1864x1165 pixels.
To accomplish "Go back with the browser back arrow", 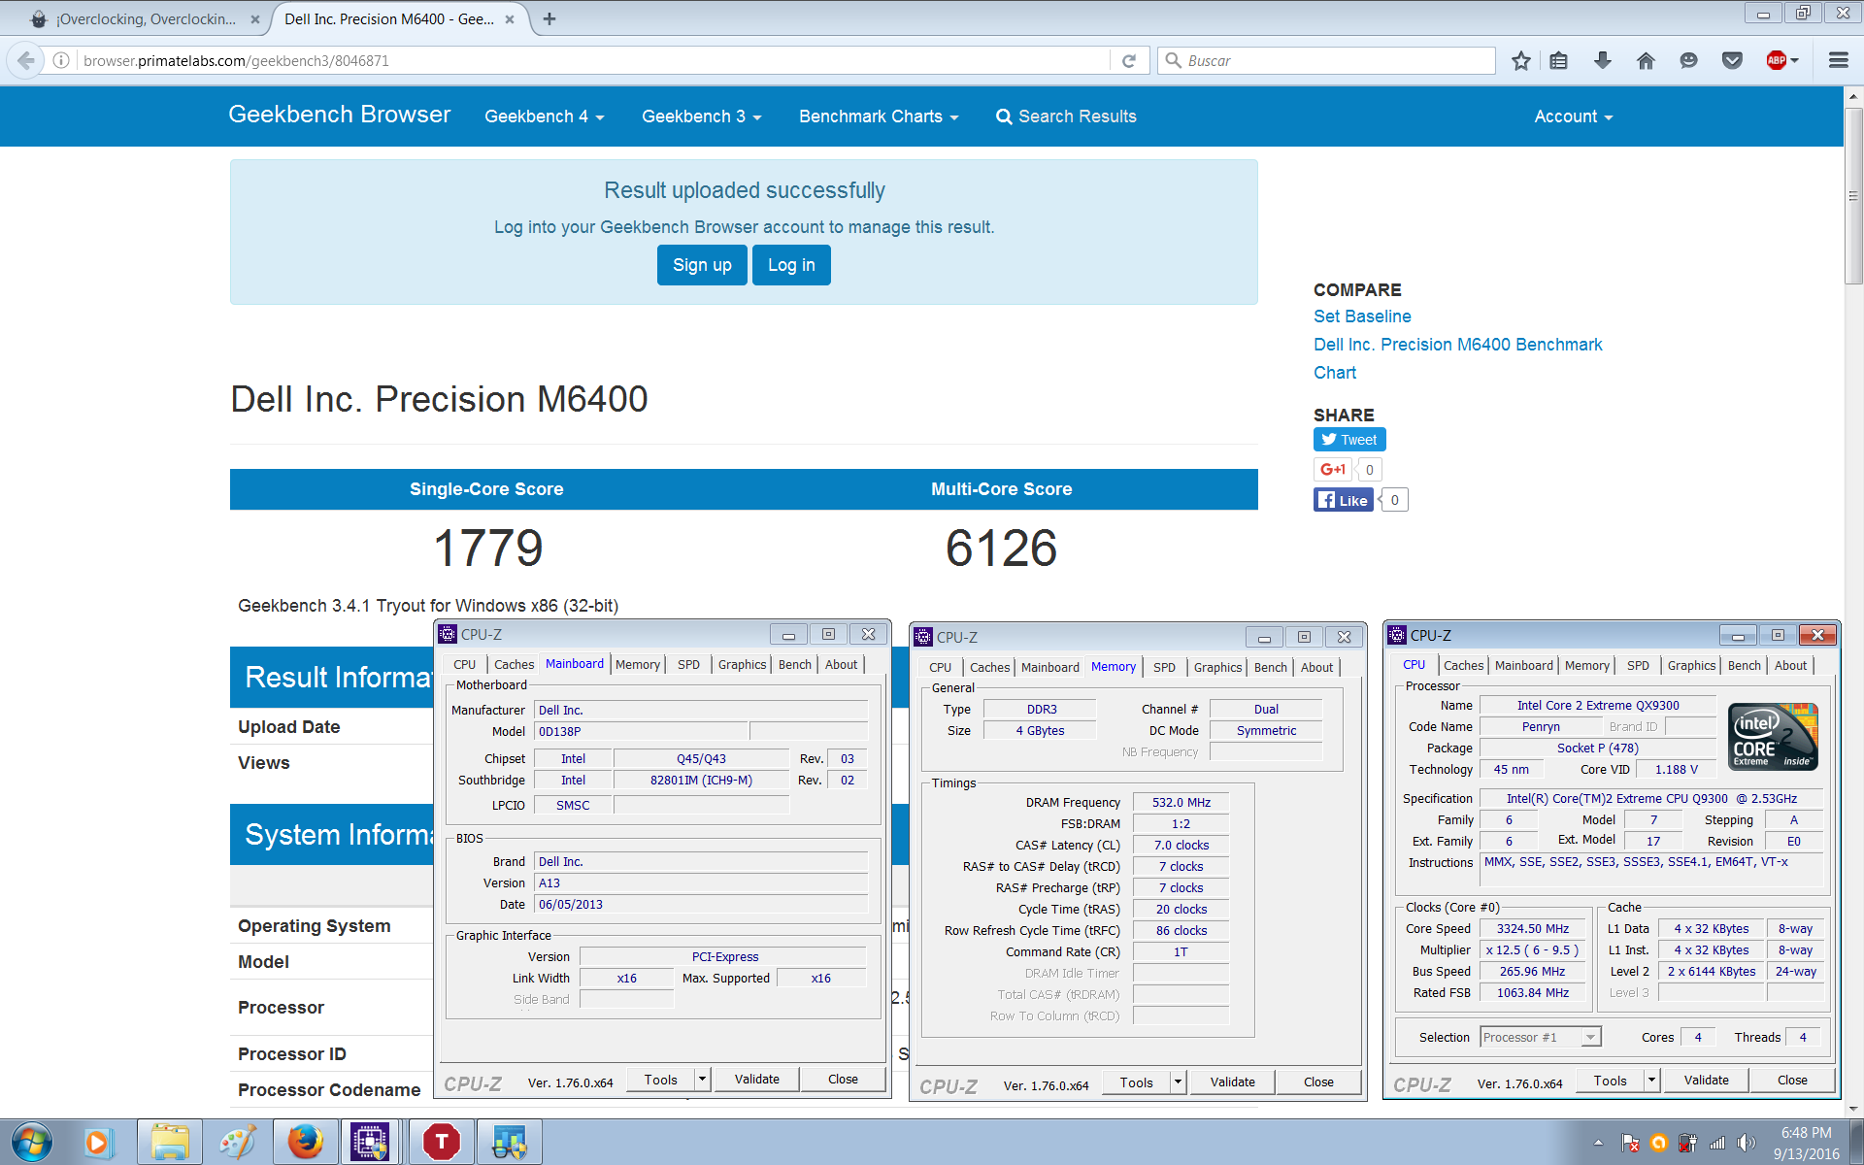I will coord(26,60).
